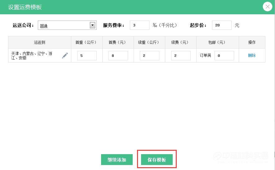The width and height of the screenshot is (275, 170).
Task: Click the 续重 input with value 2
Action: 149,56
